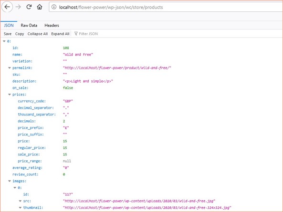This screenshot has width=283, height=212.
Task: Open the Headers tab
Action: point(52,25)
